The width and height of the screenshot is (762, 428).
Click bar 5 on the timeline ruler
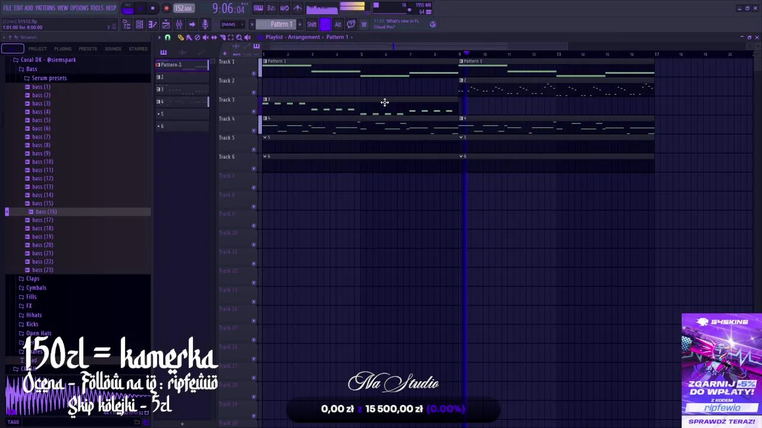pos(361,55)
